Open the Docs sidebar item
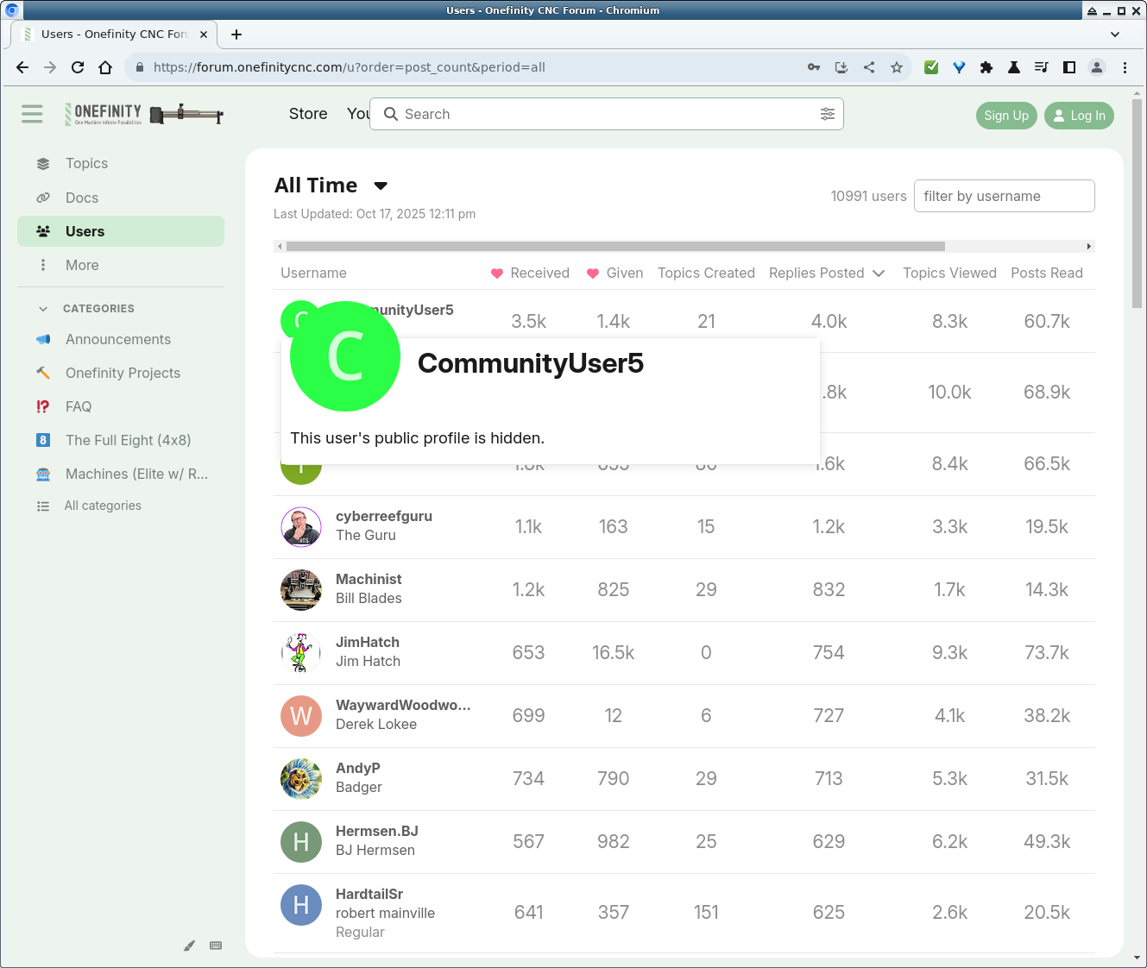The height and width of the screenshot is (968, 1147). 81,198
